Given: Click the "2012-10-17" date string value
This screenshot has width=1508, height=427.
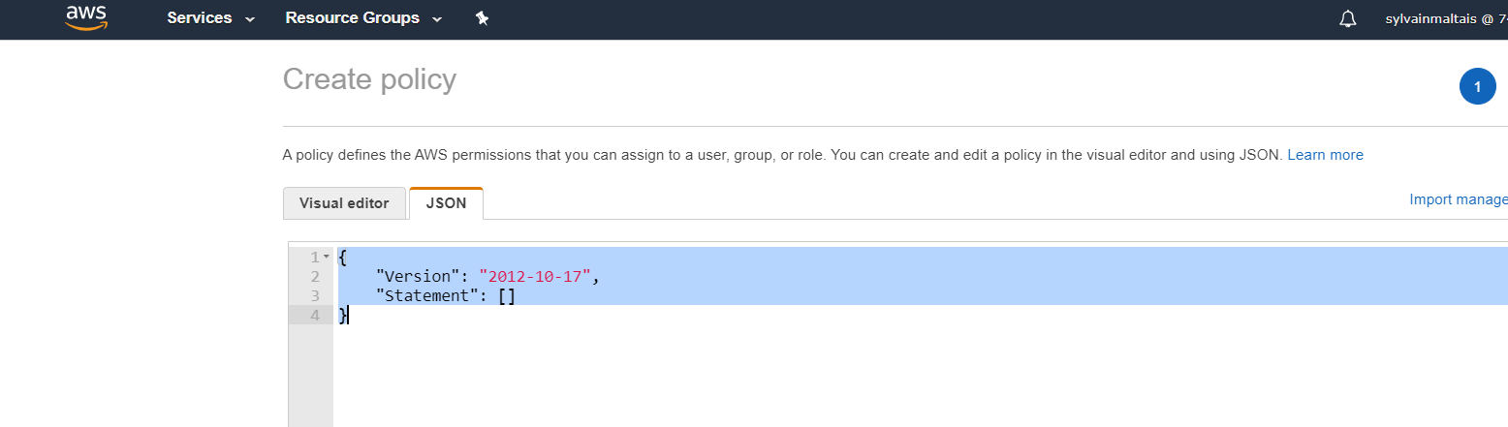Looking at the screenshot, I should (x=535, y=277).
